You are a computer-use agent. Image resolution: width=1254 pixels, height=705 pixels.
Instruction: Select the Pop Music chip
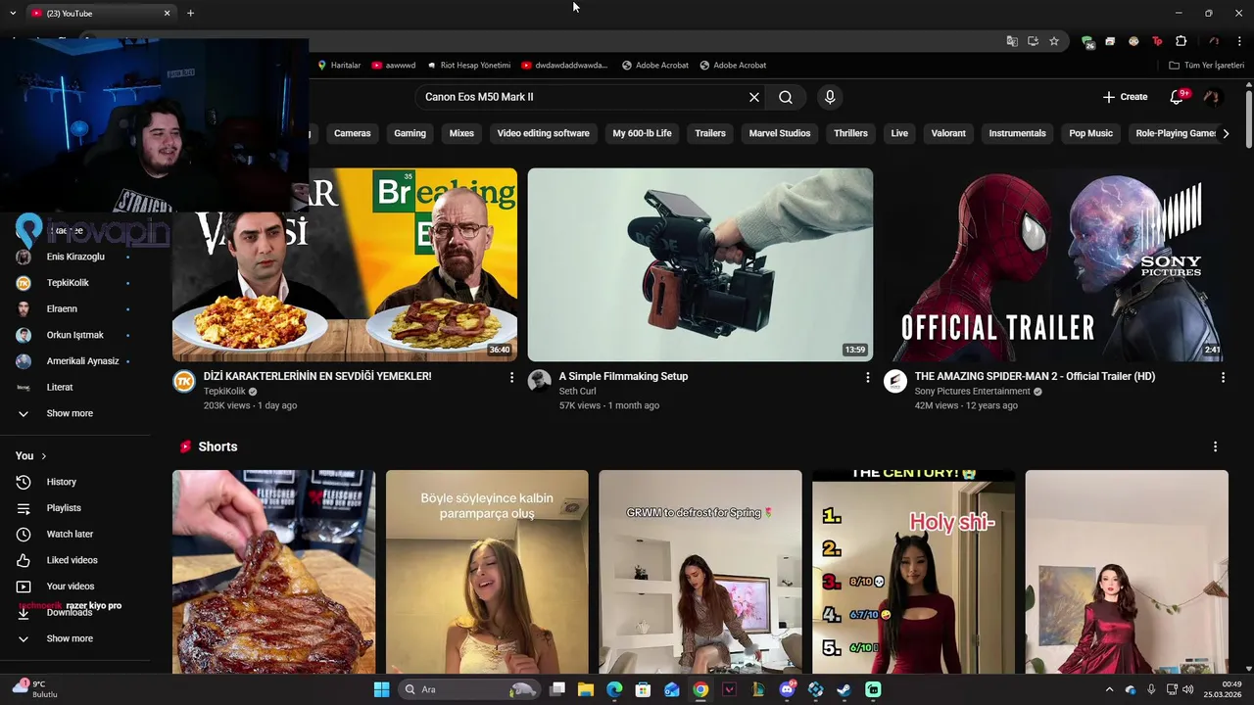click(1090, 133)
